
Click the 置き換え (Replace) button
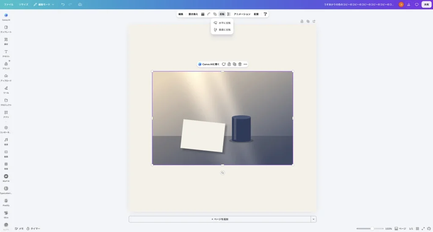coord(193,14)
